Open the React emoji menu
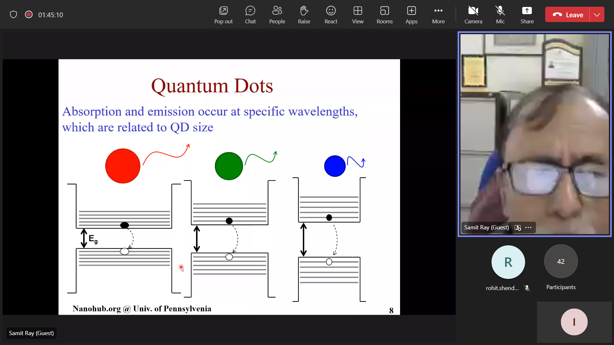The height and width of the screenshot is (345, 614). point(331,15)
